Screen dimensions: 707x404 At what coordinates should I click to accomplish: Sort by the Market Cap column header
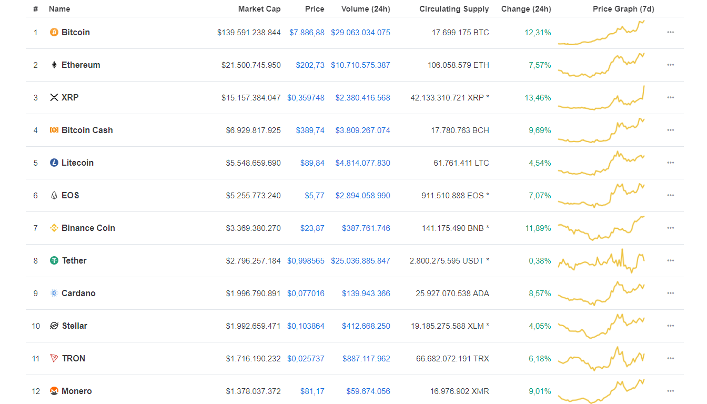click(x=259, y=9)
